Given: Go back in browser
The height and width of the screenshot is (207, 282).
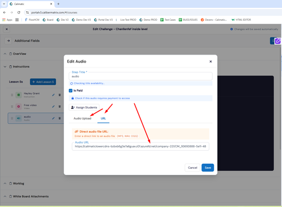Looking at the screenshot, I should tap(5, 12).
